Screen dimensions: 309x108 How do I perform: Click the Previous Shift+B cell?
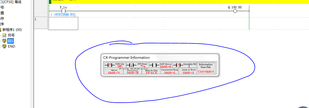132,72
